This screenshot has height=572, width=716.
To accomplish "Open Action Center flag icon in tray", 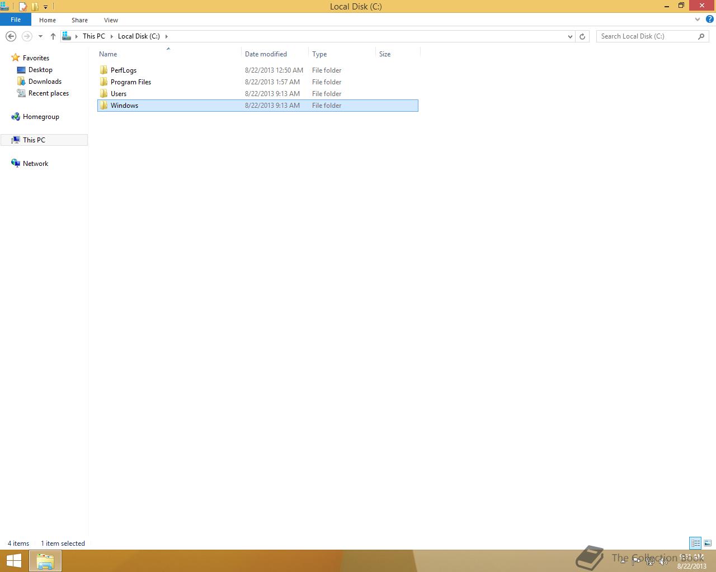I will [637, 561].
